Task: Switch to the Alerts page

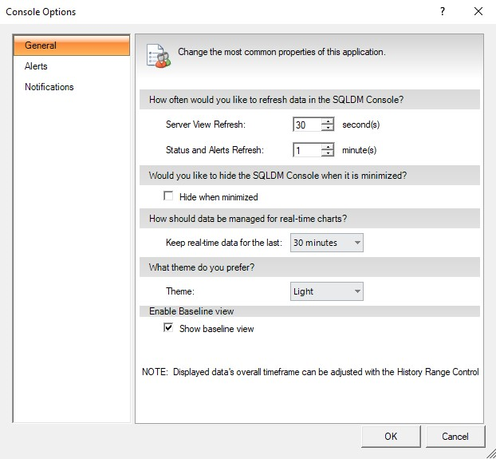Action: (36, 66)
